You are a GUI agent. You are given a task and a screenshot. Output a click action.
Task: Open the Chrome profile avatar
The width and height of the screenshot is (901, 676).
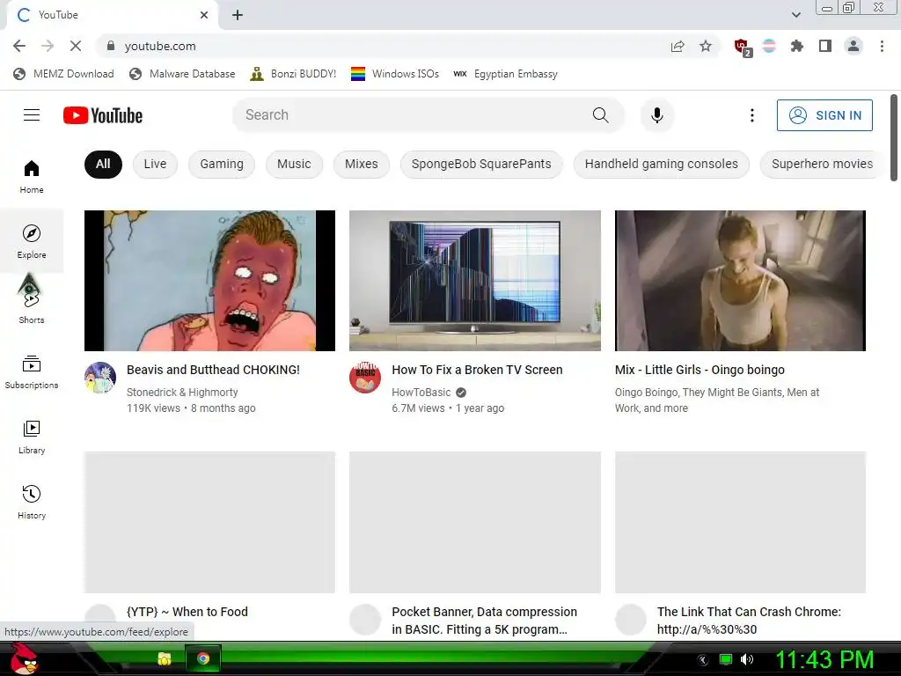point(853,46)
